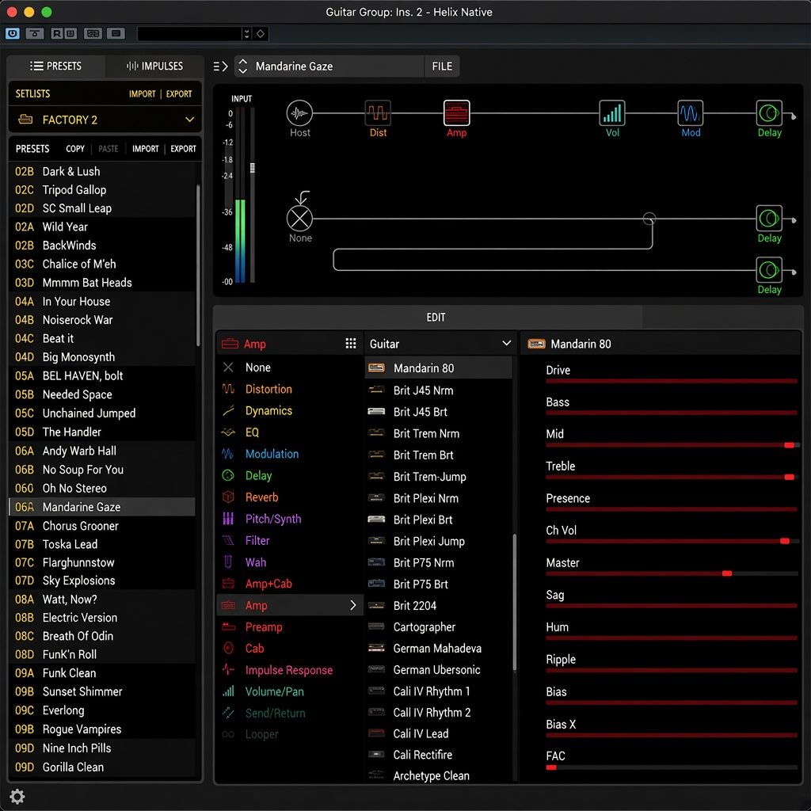Click the preset list scrollbar
Viewport: 811px width, 811px height.
pos(198,265)
